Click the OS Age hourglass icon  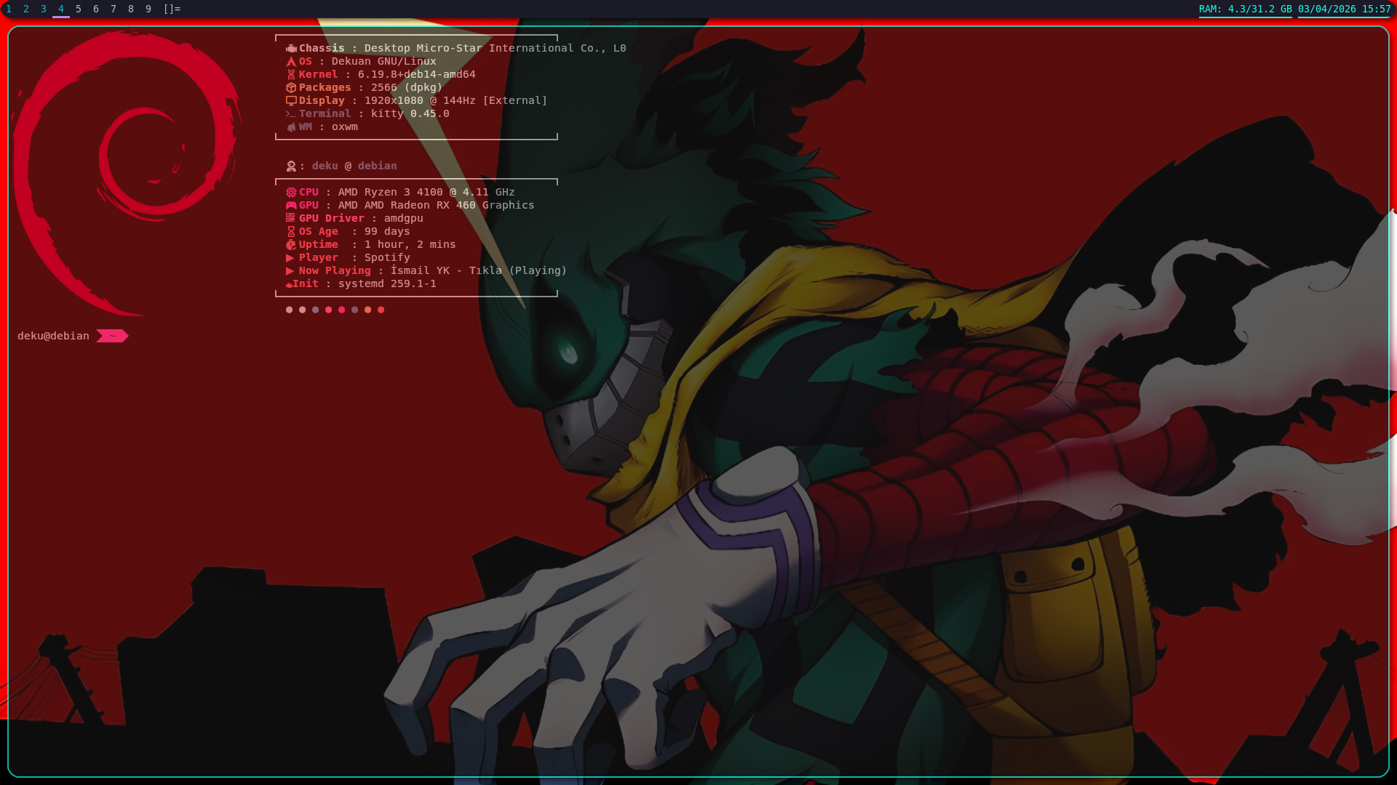coord(291,232)
